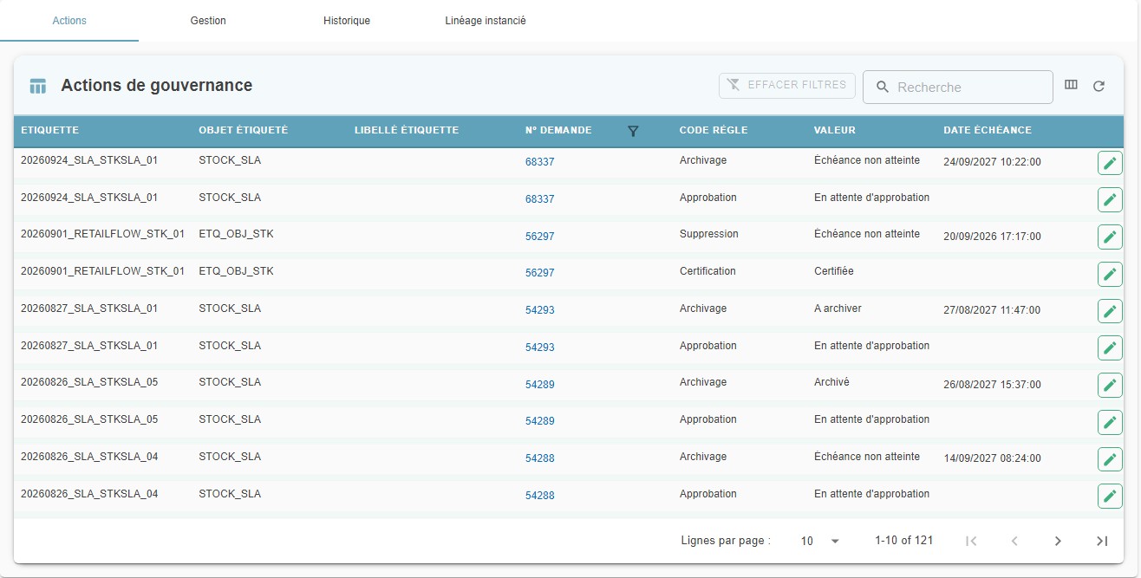Click the Effacer Filtres button
Viewport: 1141px width, 578px height.
click(787, 85)
